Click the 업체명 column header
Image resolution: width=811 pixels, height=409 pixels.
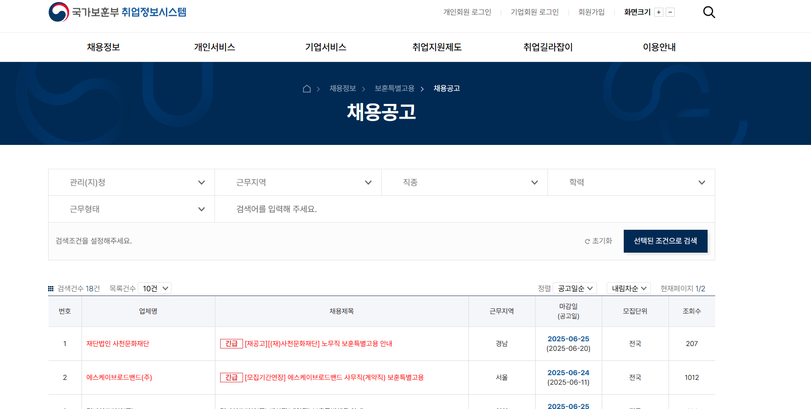coord(148,311)
